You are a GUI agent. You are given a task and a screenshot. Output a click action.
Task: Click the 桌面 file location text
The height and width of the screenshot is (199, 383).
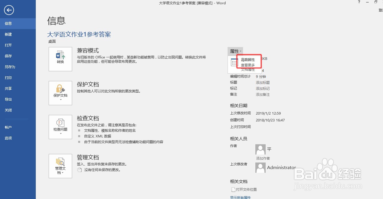pos(52,41)
